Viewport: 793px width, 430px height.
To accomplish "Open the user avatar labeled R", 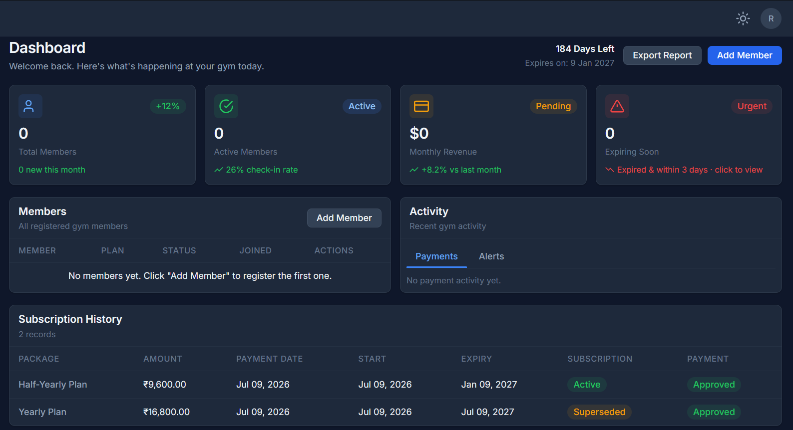I will 771,18.
